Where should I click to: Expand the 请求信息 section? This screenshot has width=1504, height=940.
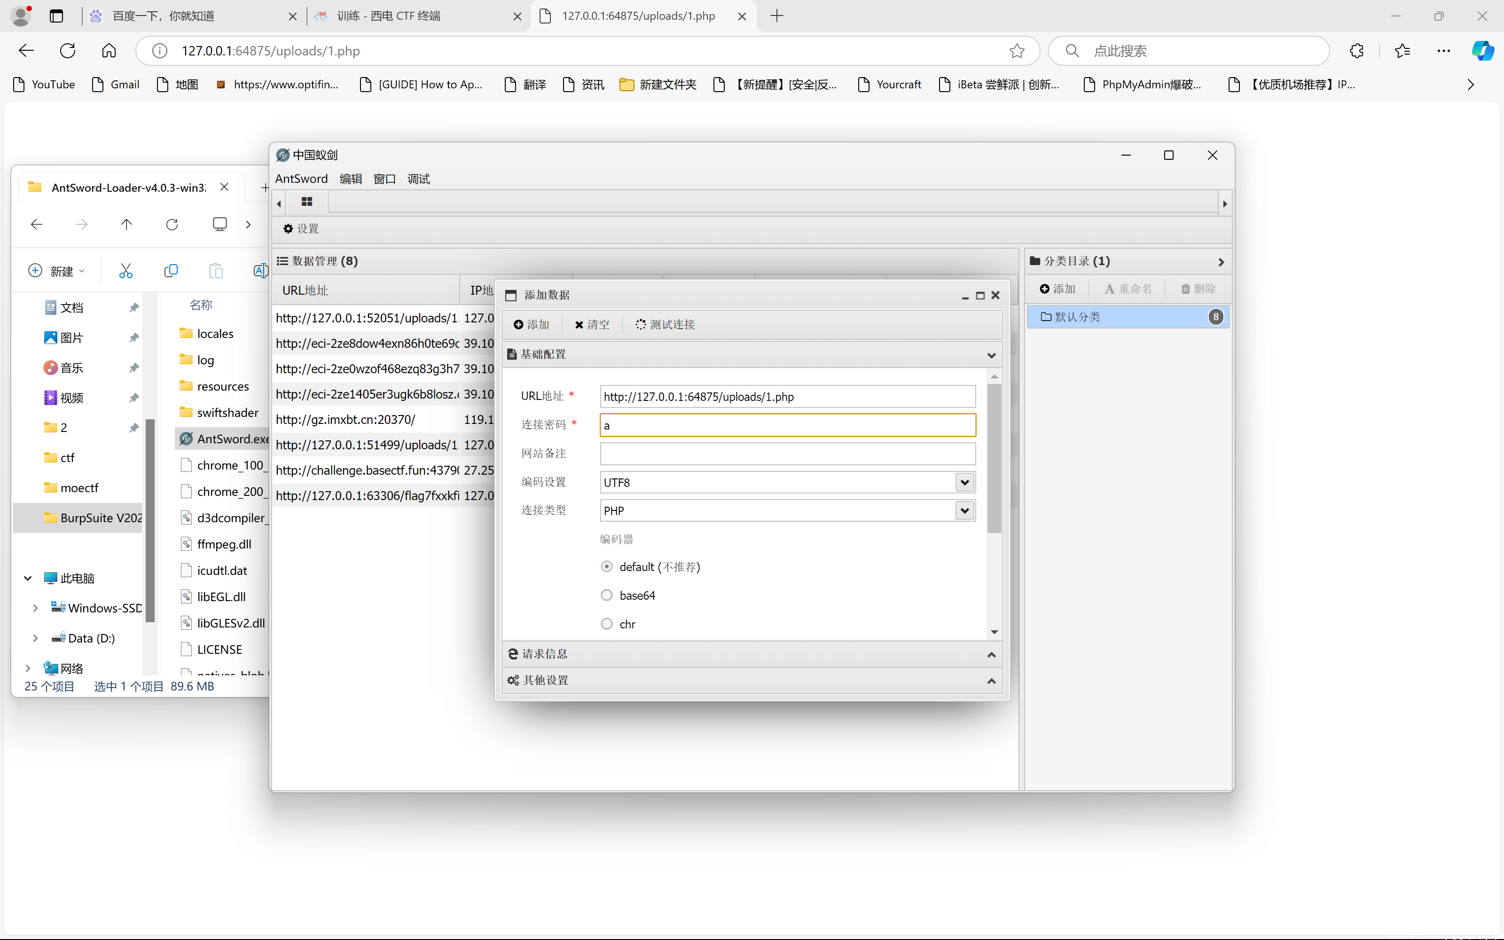click(x=991, y=655)
